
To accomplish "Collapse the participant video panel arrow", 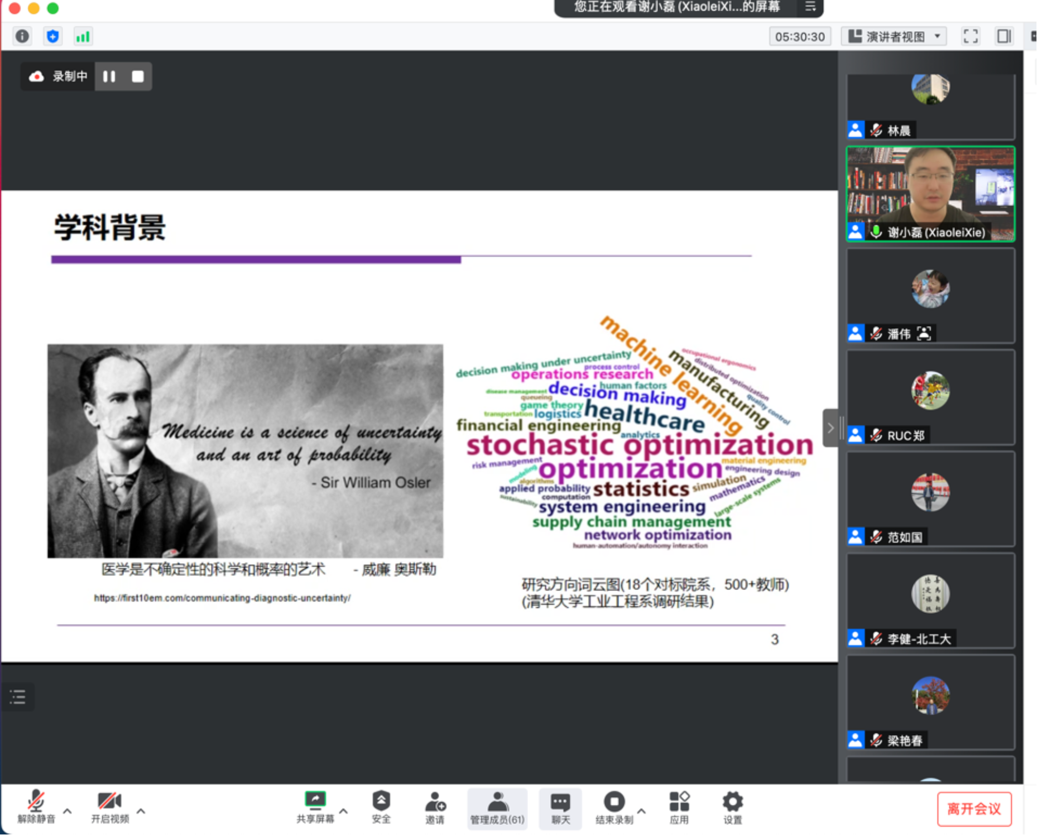I will (x=830, y=428).
